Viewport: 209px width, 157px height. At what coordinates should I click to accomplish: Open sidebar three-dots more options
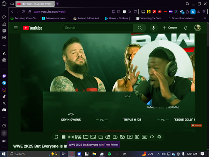(x=4, y=148)
